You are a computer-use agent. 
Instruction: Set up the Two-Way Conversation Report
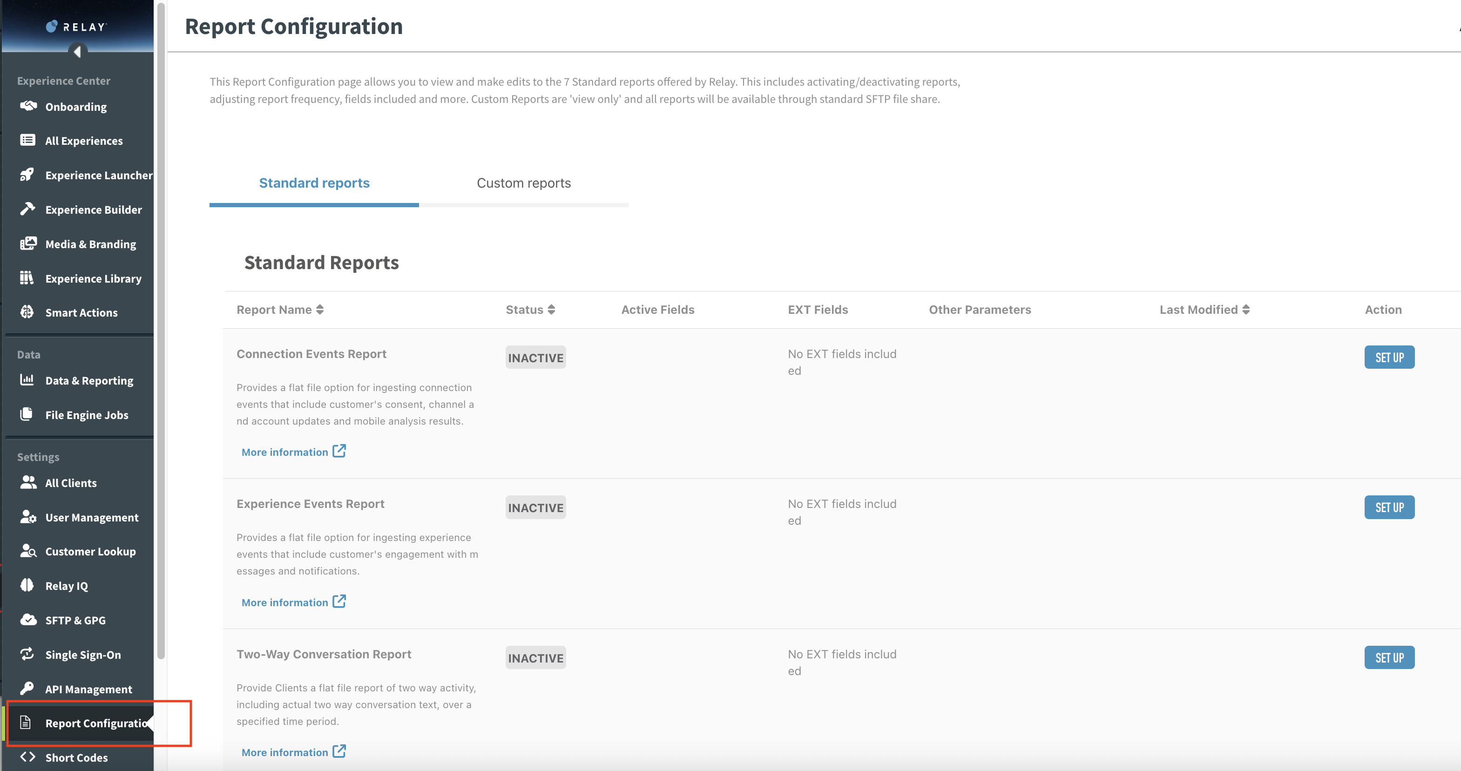[x=1389, y=657]
